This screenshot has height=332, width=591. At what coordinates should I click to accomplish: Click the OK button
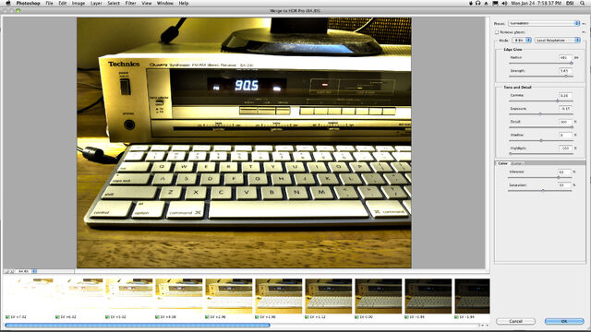pos(564,321)
